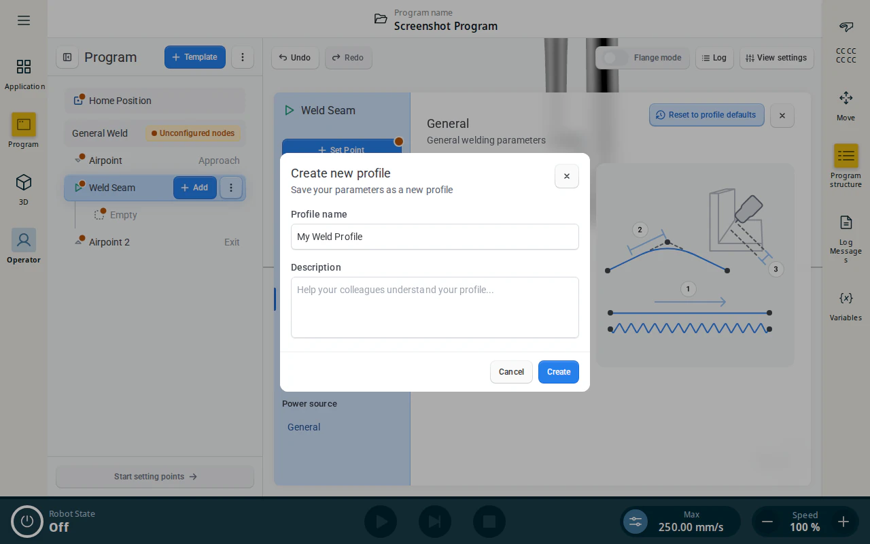Image resolution: width=870 pixels, height=544 pixels.
Task: Click the Template button
Action: point(195,57)
